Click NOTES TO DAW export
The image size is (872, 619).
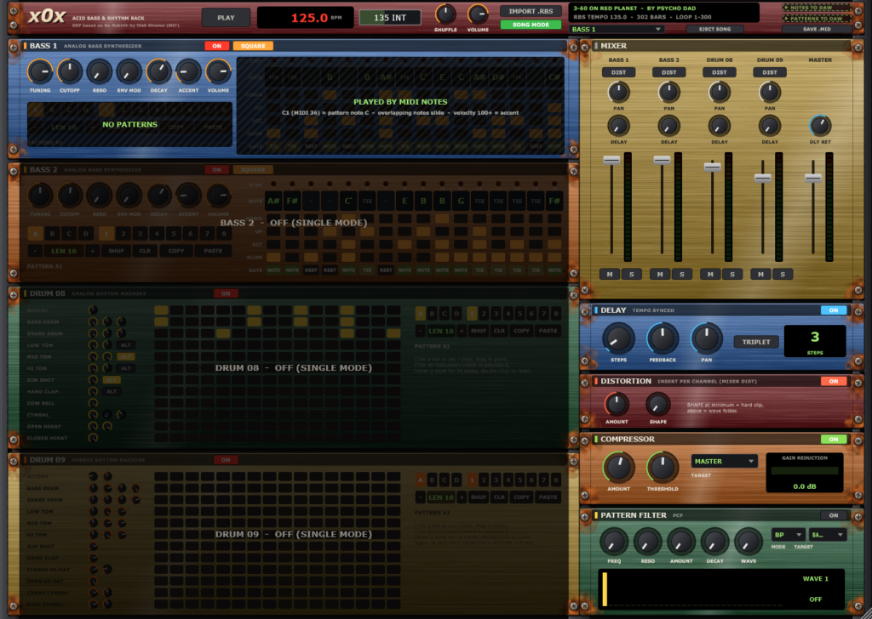815,8
